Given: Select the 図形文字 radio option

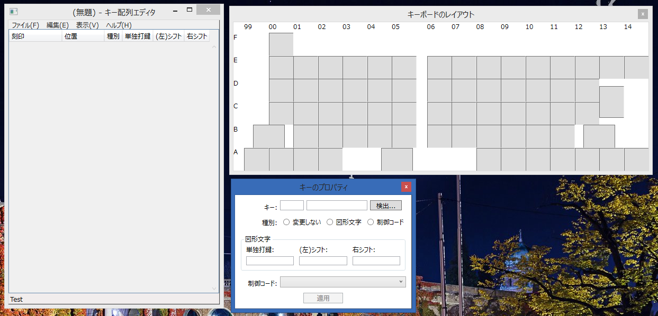Looking at the screenshot, I should (x=330, y=222).
